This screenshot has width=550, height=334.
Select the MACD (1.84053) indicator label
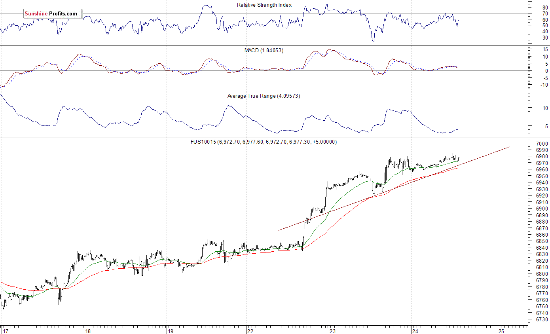[x=264, y=50]
